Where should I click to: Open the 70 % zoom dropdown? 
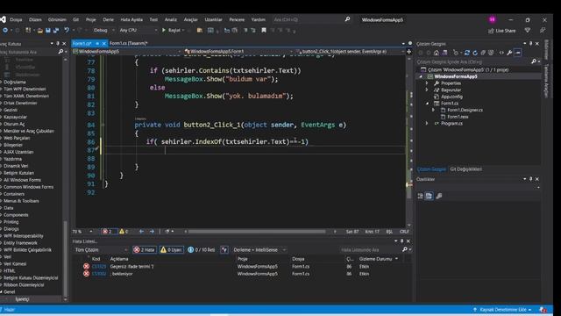pyautogui.click(x=83, y=232)
